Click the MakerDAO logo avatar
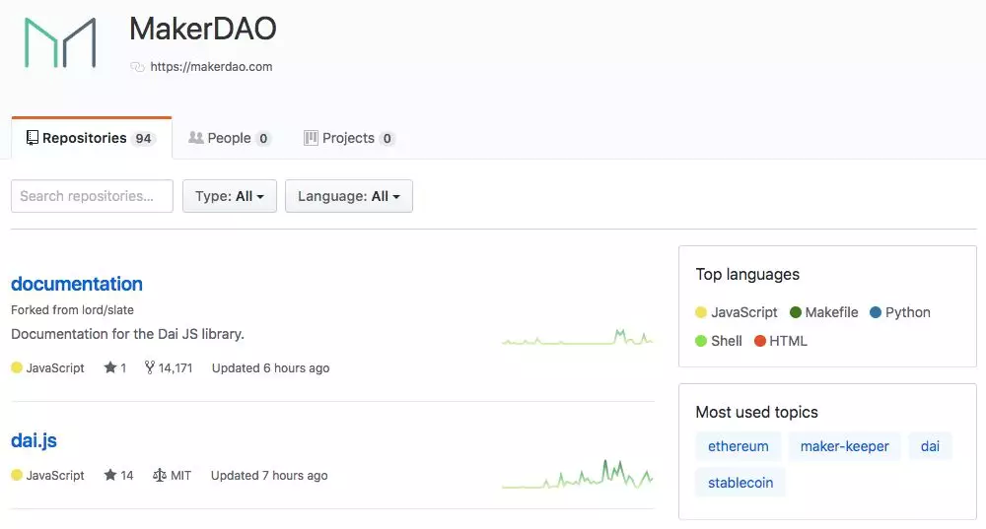The image size is (986, 529). click(60, 42)
